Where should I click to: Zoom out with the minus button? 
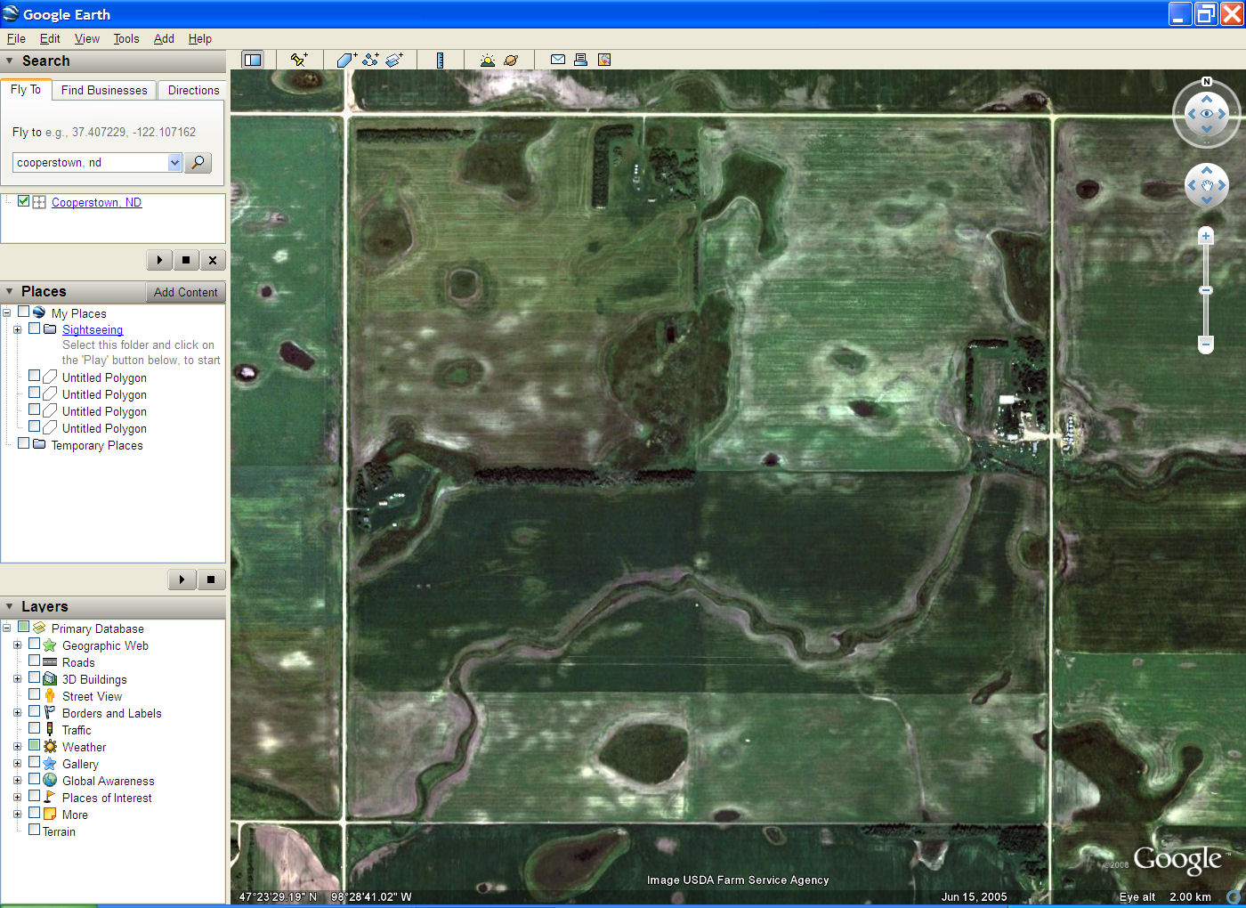[x=1206, y=344]
